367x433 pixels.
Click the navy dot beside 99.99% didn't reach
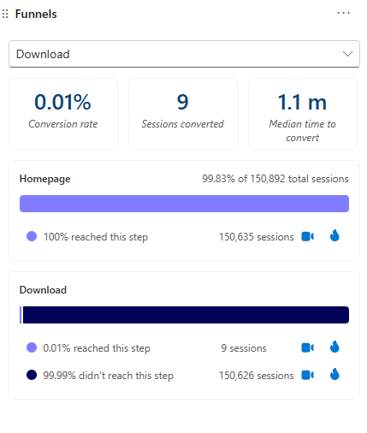(x=32, y=375)
